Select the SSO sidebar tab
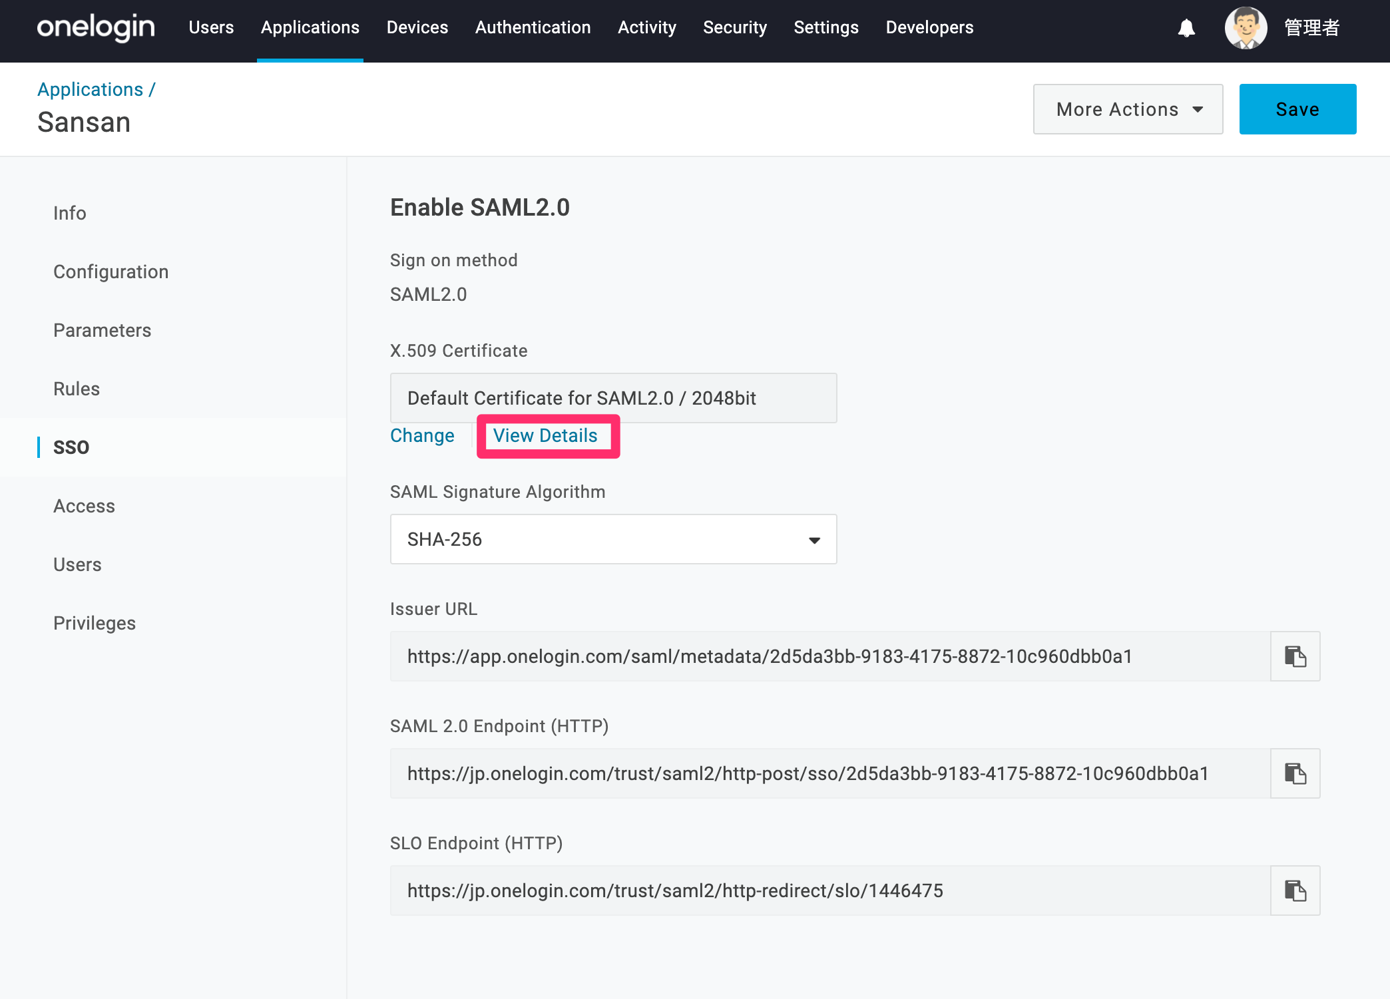Screen dimensions: 1390x999 click(71, 447)
